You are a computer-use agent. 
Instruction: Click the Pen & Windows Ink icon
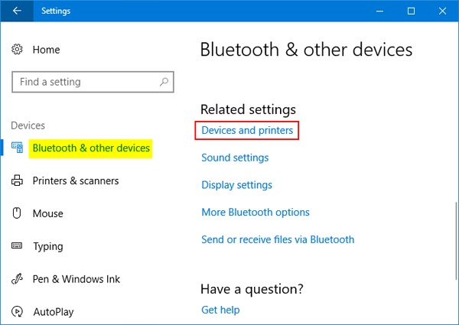pos(18,279)
